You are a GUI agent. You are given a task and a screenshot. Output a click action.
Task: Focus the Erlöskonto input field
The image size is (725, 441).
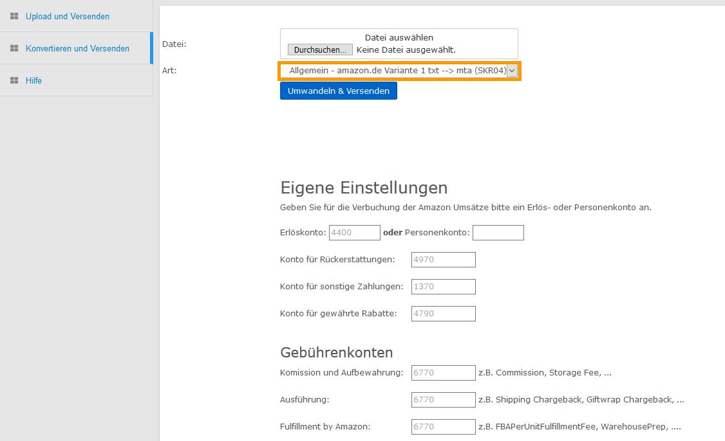[x=355, y=233]
